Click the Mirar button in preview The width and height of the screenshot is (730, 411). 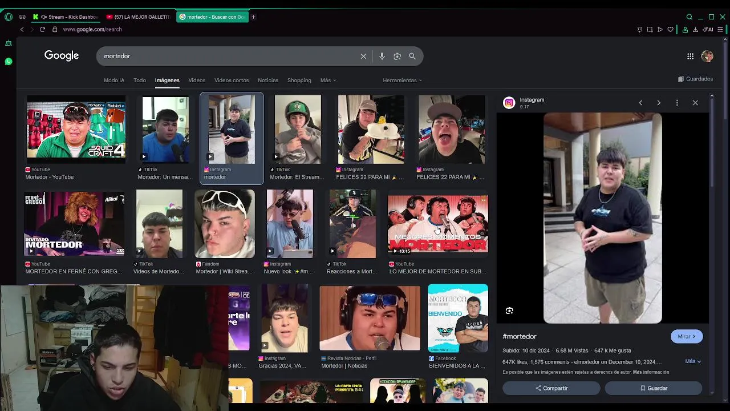(x=687, y=336)
